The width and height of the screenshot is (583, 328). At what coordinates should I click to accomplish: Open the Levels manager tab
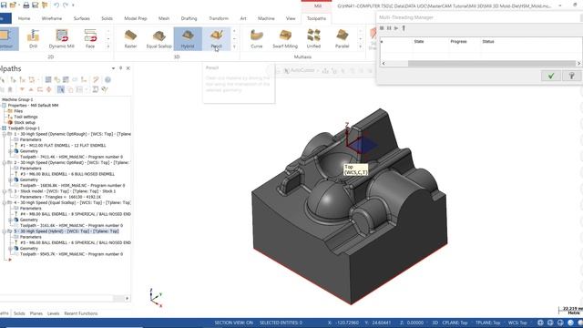pyautogui.click(x=53, y=313)
